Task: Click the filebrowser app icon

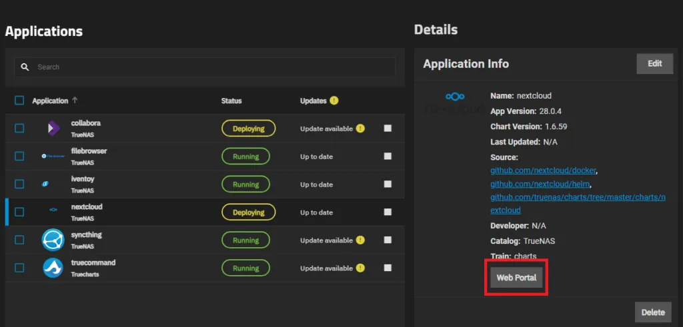Action: coord(53,157)
